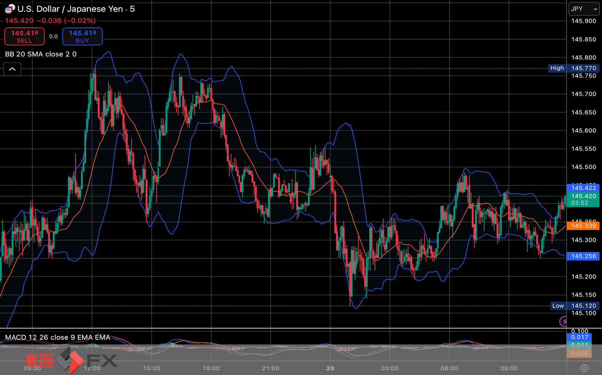The image size is (602, 375).
Task: Click the blue 0.017 MACD value label
Action: pos(579,337)
